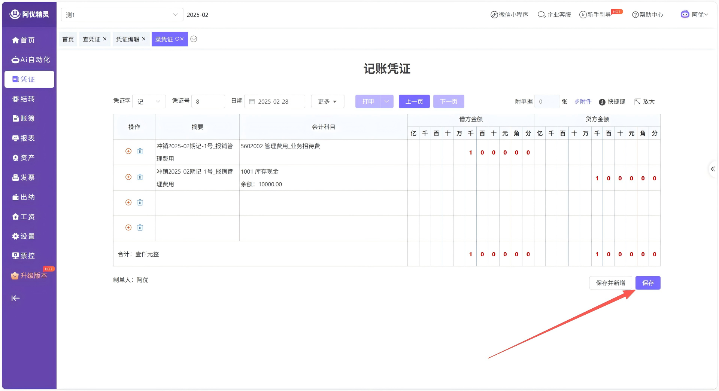Open the attachment link with paperclip icon
719x391 pixels.
(x=583, y=101)
